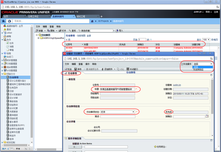Open the 操作 menu in the popup window
The height and width of the screenshot is (152, 221).
click(87, 64)
